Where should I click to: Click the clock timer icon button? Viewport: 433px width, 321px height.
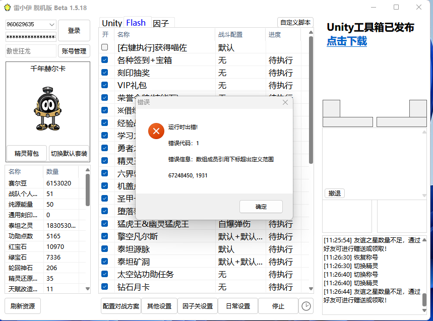(x=306, y=306)
